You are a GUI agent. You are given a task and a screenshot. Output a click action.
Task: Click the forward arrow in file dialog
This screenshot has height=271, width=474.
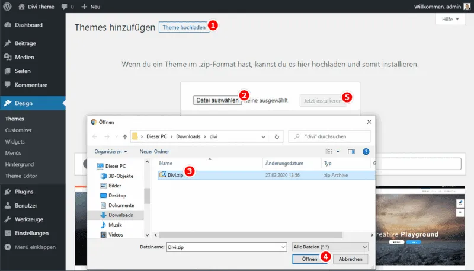[107, 137]
